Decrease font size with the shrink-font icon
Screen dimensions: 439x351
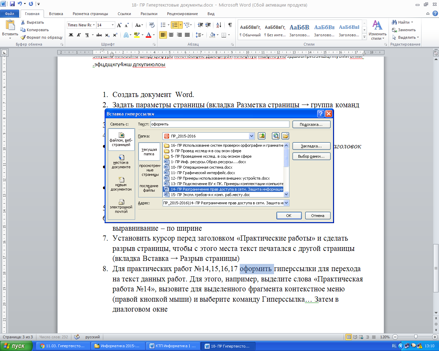click(x=127, y=25)
